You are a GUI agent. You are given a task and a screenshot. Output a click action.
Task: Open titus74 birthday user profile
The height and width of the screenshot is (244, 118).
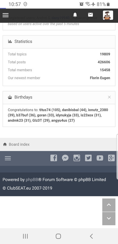point(45,110)
